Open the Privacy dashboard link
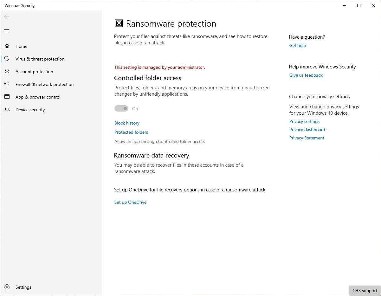Screen dimensions: 381x296 pos(307,130)
